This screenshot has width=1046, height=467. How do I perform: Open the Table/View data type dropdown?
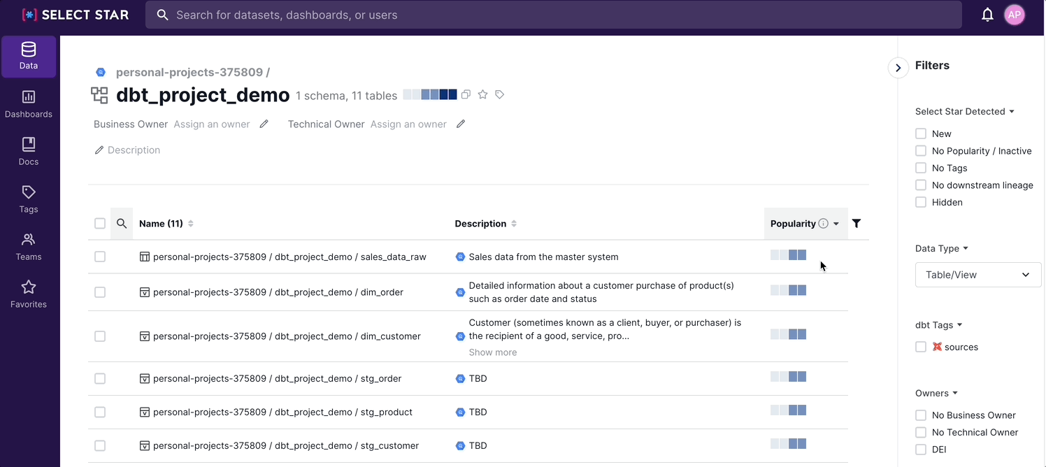[x=978, y=275]
